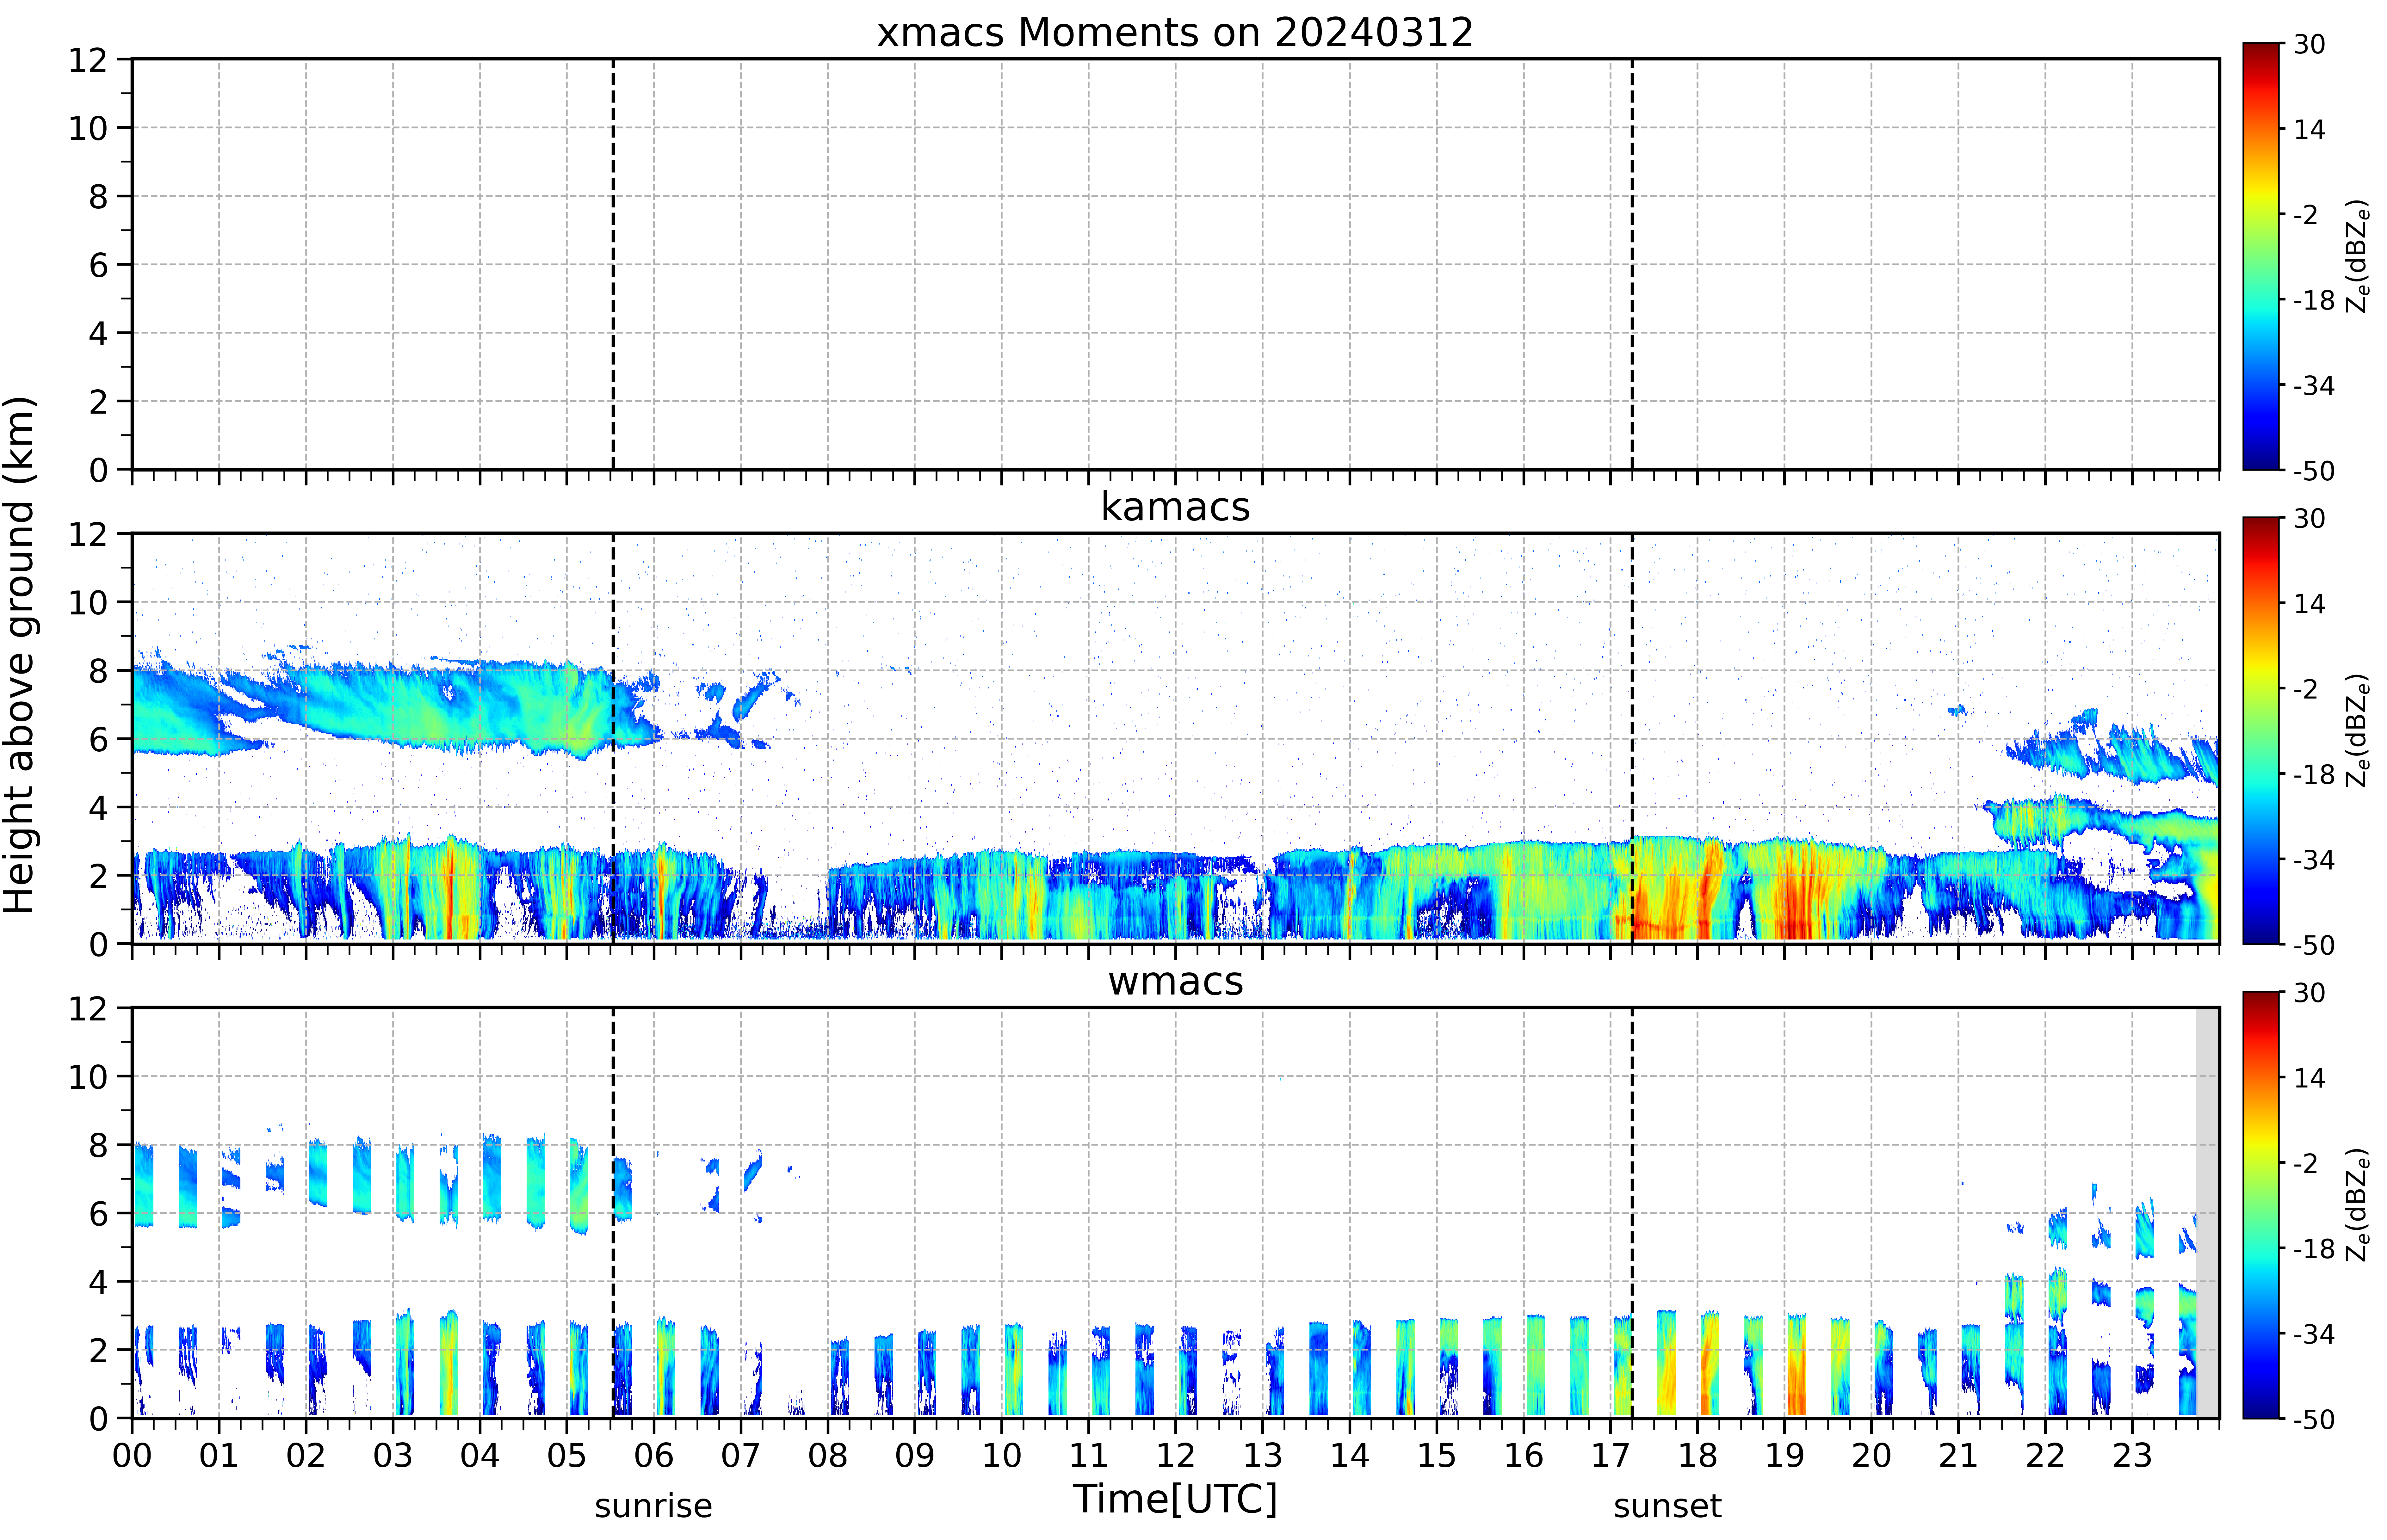Click the "0" height tick of kamacs panel
This screenshot has width=2387, height=1540.
[98, 944]
